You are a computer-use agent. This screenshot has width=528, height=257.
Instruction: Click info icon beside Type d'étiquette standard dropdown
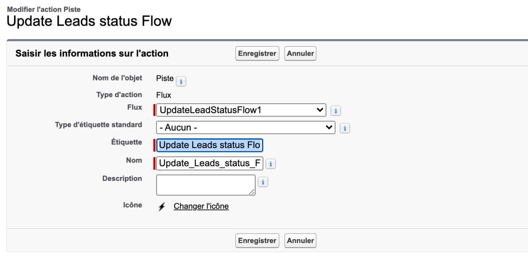point(345,128)
